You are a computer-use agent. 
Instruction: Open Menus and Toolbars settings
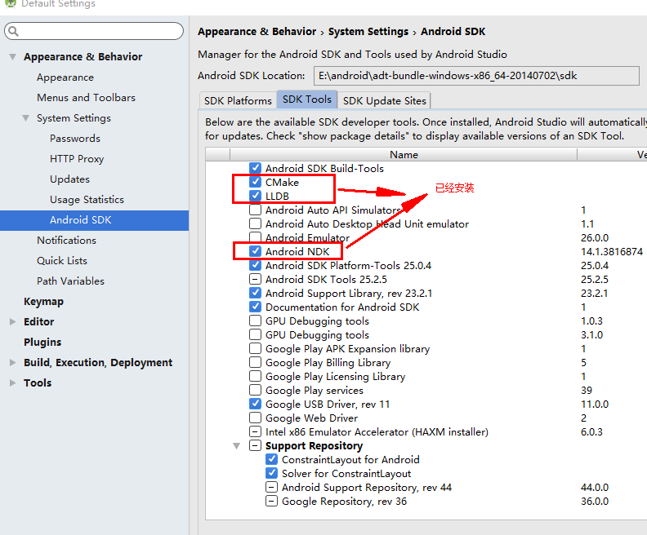(87, 98)
